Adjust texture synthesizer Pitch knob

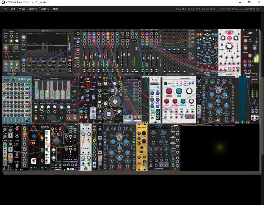pos(189,91)
